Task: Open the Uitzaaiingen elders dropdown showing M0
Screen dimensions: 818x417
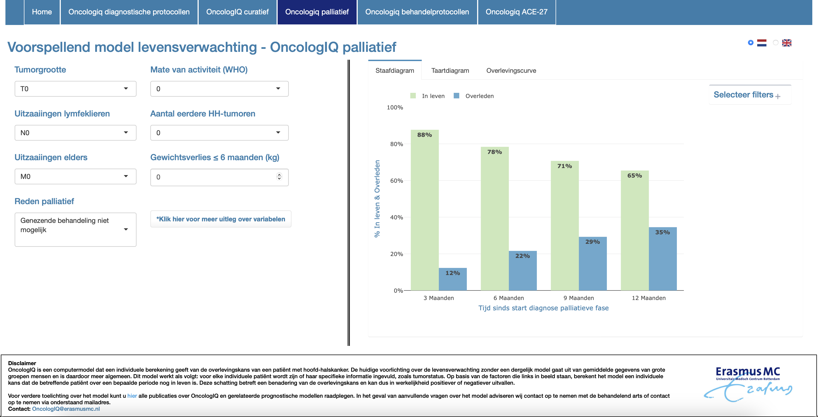Action: pos(75,176)
